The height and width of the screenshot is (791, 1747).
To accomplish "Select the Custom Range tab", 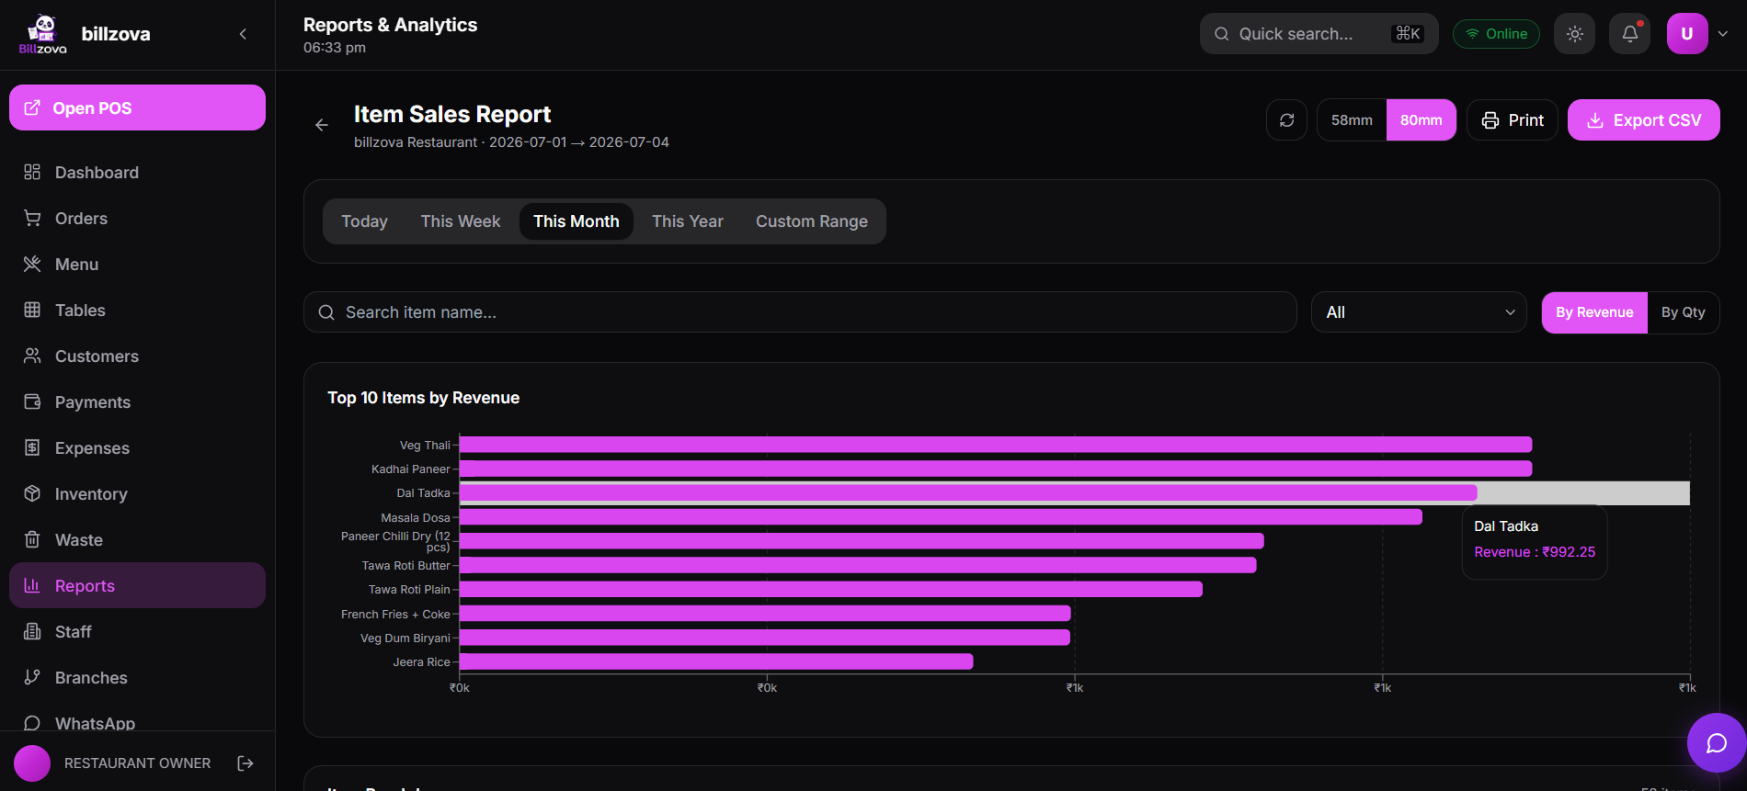I will pos(811,221).
